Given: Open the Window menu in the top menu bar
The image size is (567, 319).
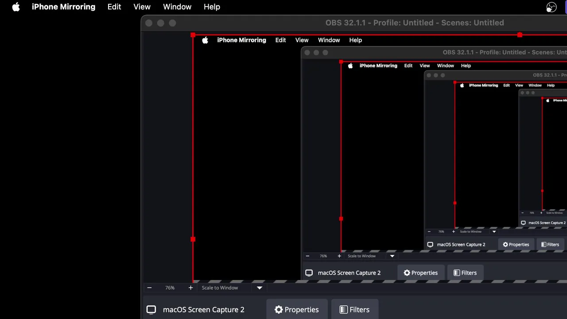Looking at the screenshot, I should click(x=177, y=7).
